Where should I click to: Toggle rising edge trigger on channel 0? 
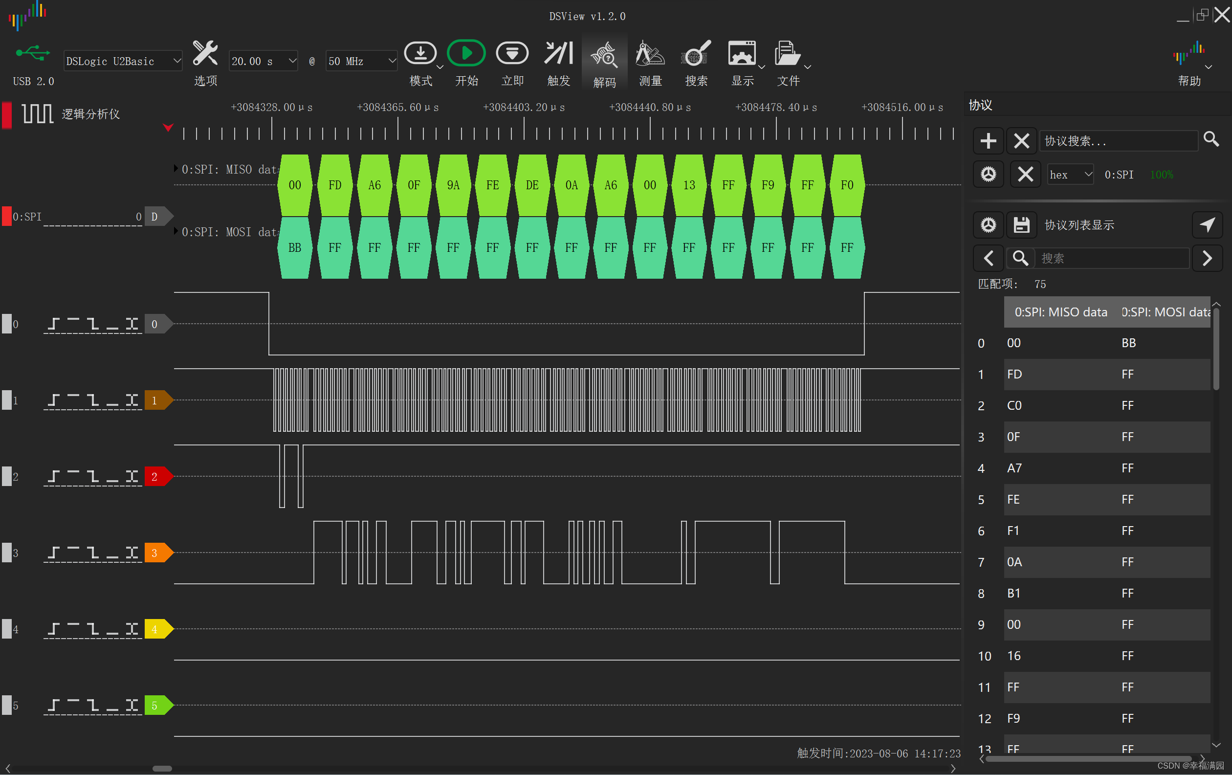click(54, 324)
